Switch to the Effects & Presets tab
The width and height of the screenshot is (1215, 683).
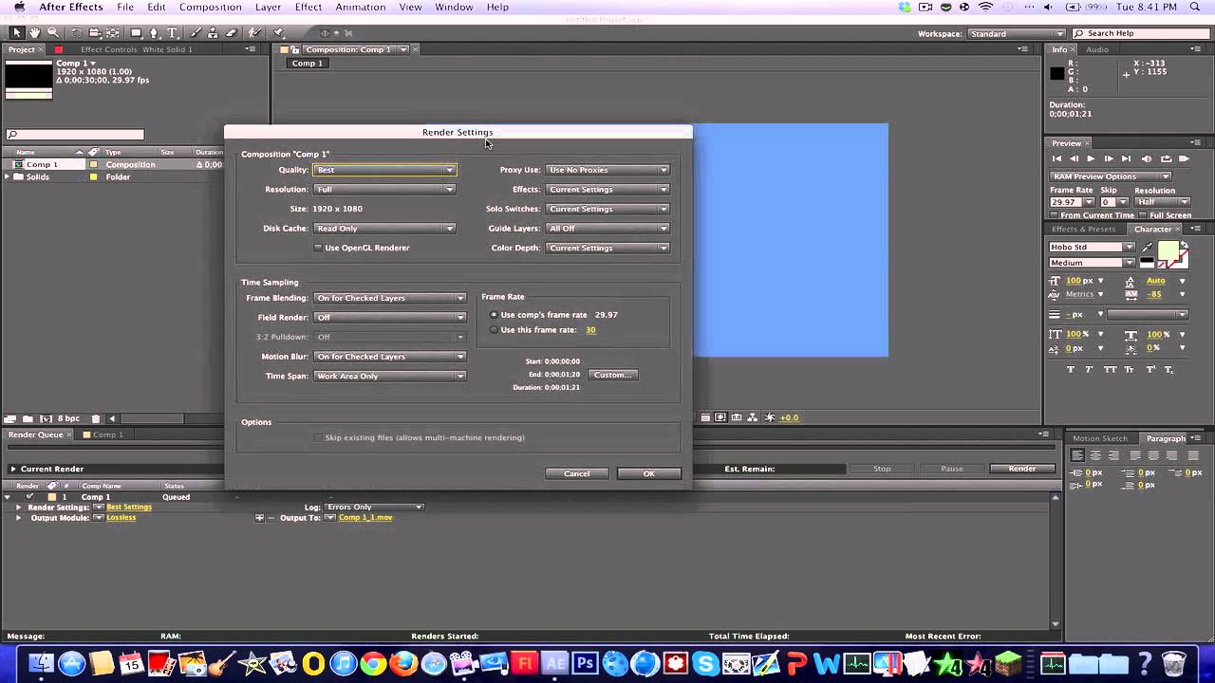(x=1083, y=229)
